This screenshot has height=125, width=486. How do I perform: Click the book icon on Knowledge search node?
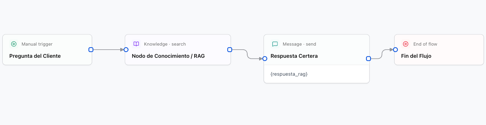click(136, 44)
